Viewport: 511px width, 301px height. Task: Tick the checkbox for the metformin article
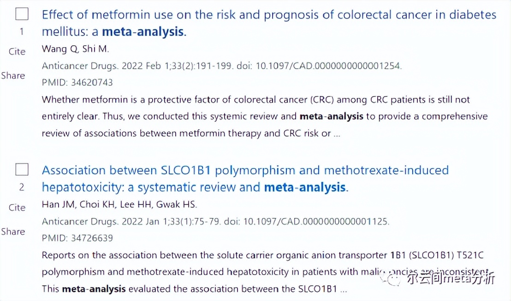coord(22,14)
